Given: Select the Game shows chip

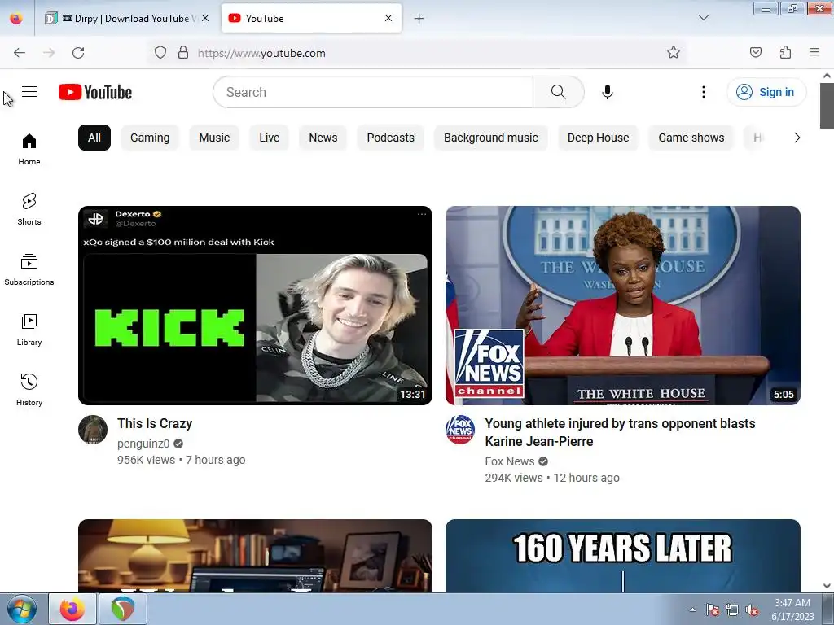Looking at the screenshot, I should (691, 138).
